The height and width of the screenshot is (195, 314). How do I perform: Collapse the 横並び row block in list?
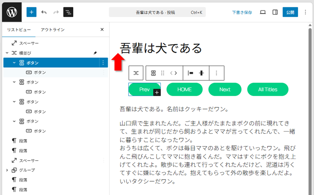(x=7, y=53)
